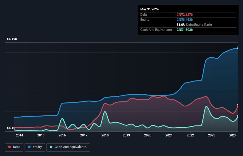243x156 pixels.
Task: Click the 2022 x-axis label
Action: coord(190,135)
